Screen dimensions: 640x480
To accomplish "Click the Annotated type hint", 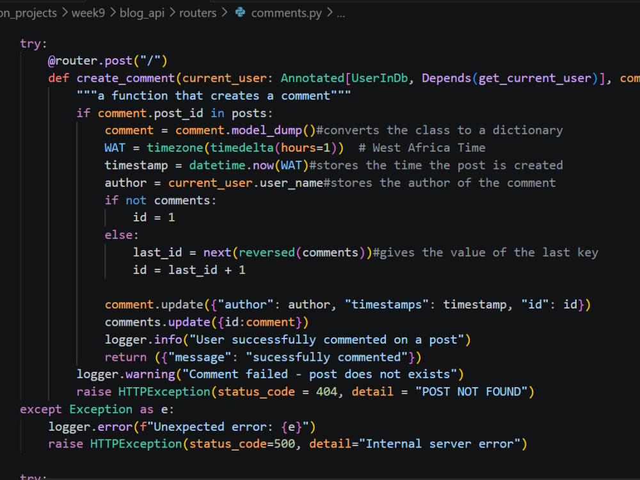I will click(x=312, y=78).
